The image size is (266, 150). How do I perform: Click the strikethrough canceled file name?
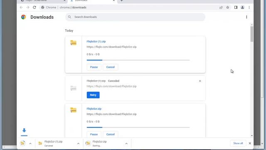[x=96, y=81]
